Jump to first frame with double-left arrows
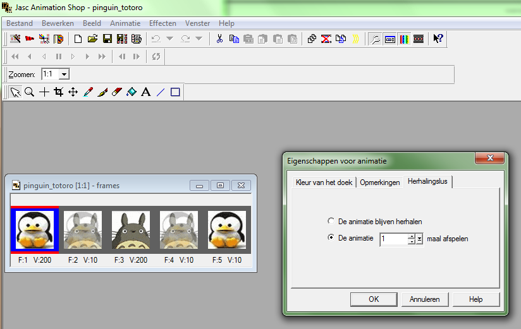521x329 pixels. 15,56
